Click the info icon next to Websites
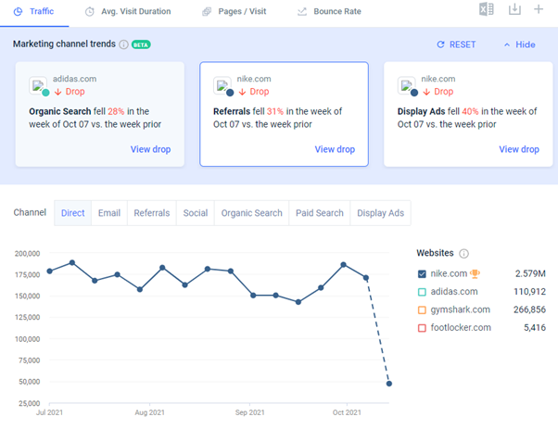The width and height of the screenshot is (558, 442). [x=463, y=253]
